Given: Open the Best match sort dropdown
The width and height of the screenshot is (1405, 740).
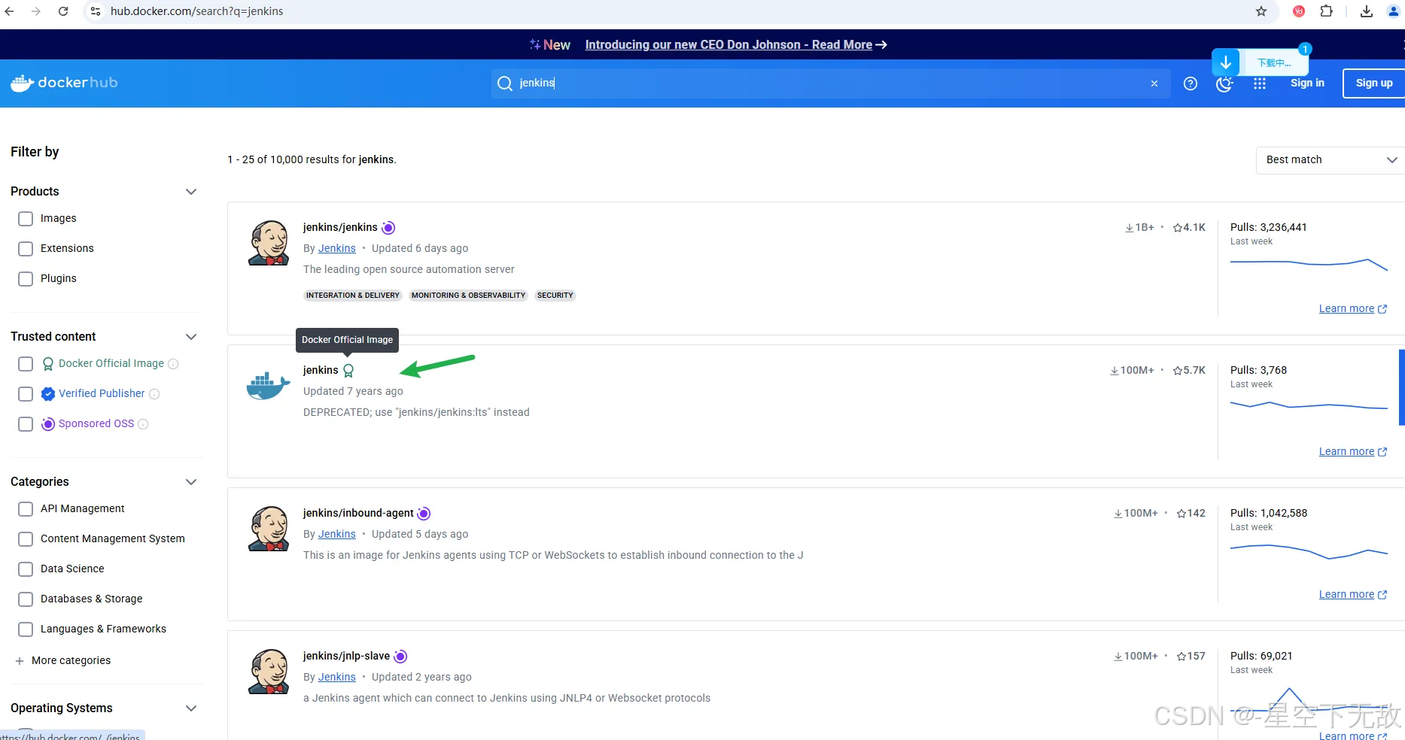Looking at the screenshot, I should pos(1330,160).
